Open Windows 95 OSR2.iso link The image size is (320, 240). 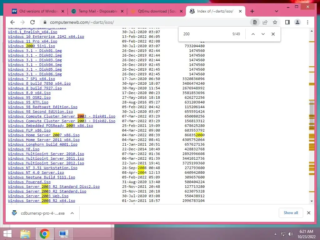tap(29, 97)
